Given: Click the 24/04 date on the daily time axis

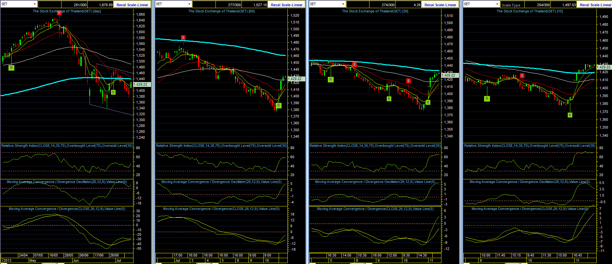Looking at the screenshot, I should click(23, 256).
